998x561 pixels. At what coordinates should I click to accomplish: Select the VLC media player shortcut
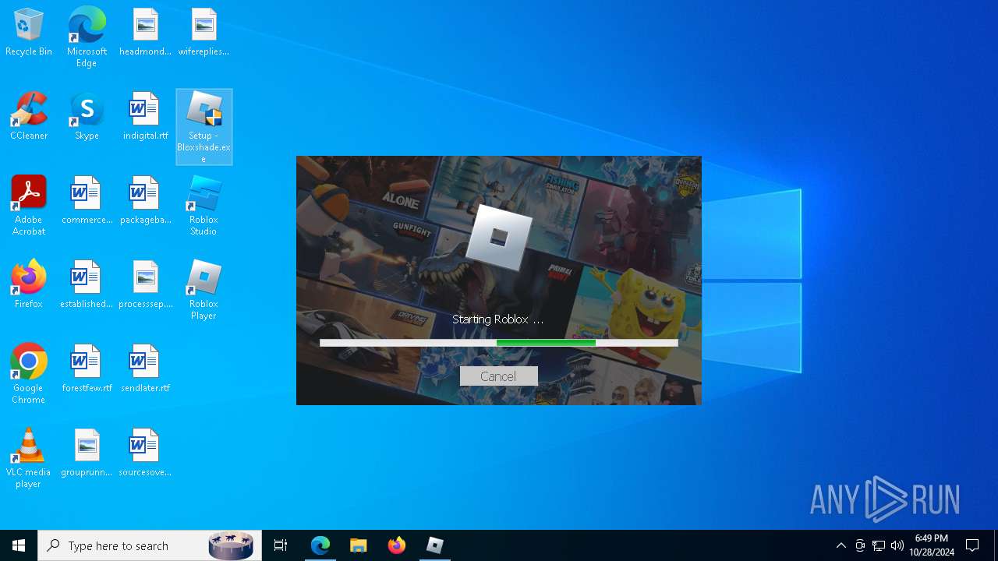[x=29, y=458]
